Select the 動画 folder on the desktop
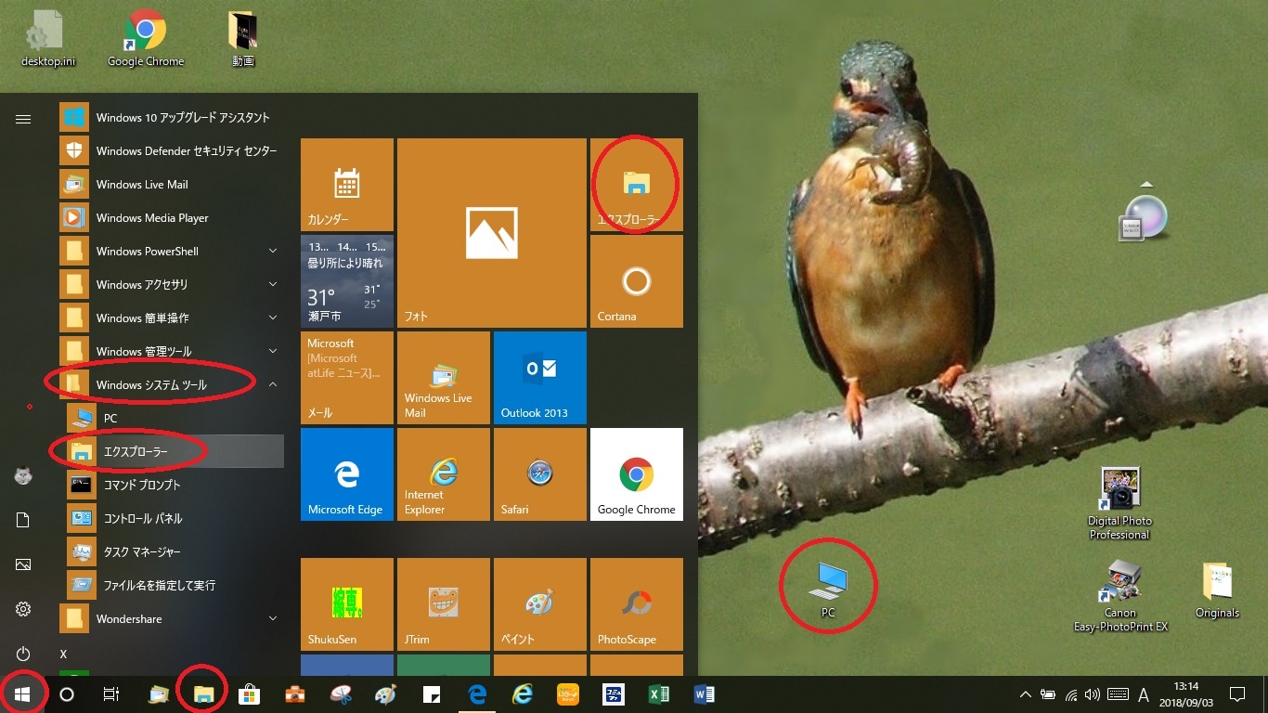Viewport: 1268px width, 713px height. [x=243, y=39]
